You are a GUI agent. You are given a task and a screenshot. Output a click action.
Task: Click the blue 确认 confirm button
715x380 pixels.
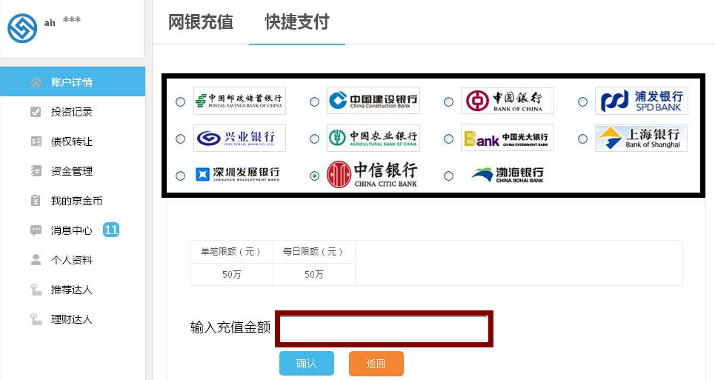point(307,363)
